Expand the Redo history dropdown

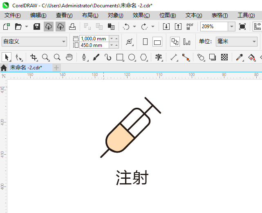click(x=153, y=27)
